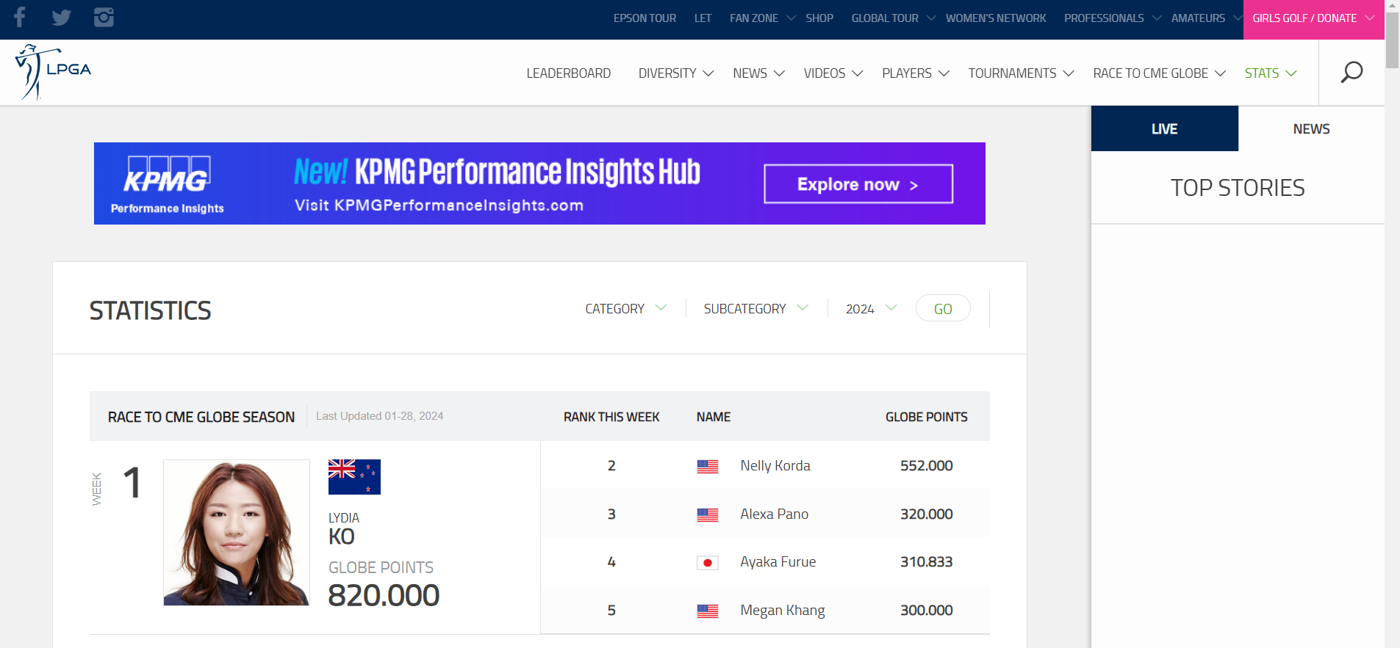Viewport: 1400px width, 648px height.
Task: Open the LPGA Instagram icon
Action: pyautogui.click(x=104, y=17)
